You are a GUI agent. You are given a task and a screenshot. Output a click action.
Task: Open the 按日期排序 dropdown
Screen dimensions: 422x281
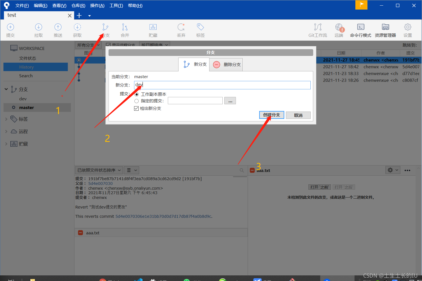155,45
